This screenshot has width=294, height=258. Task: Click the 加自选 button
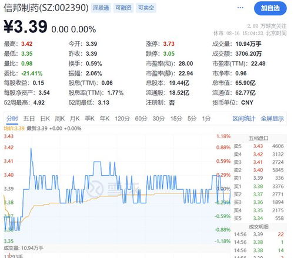click(270, 8)
